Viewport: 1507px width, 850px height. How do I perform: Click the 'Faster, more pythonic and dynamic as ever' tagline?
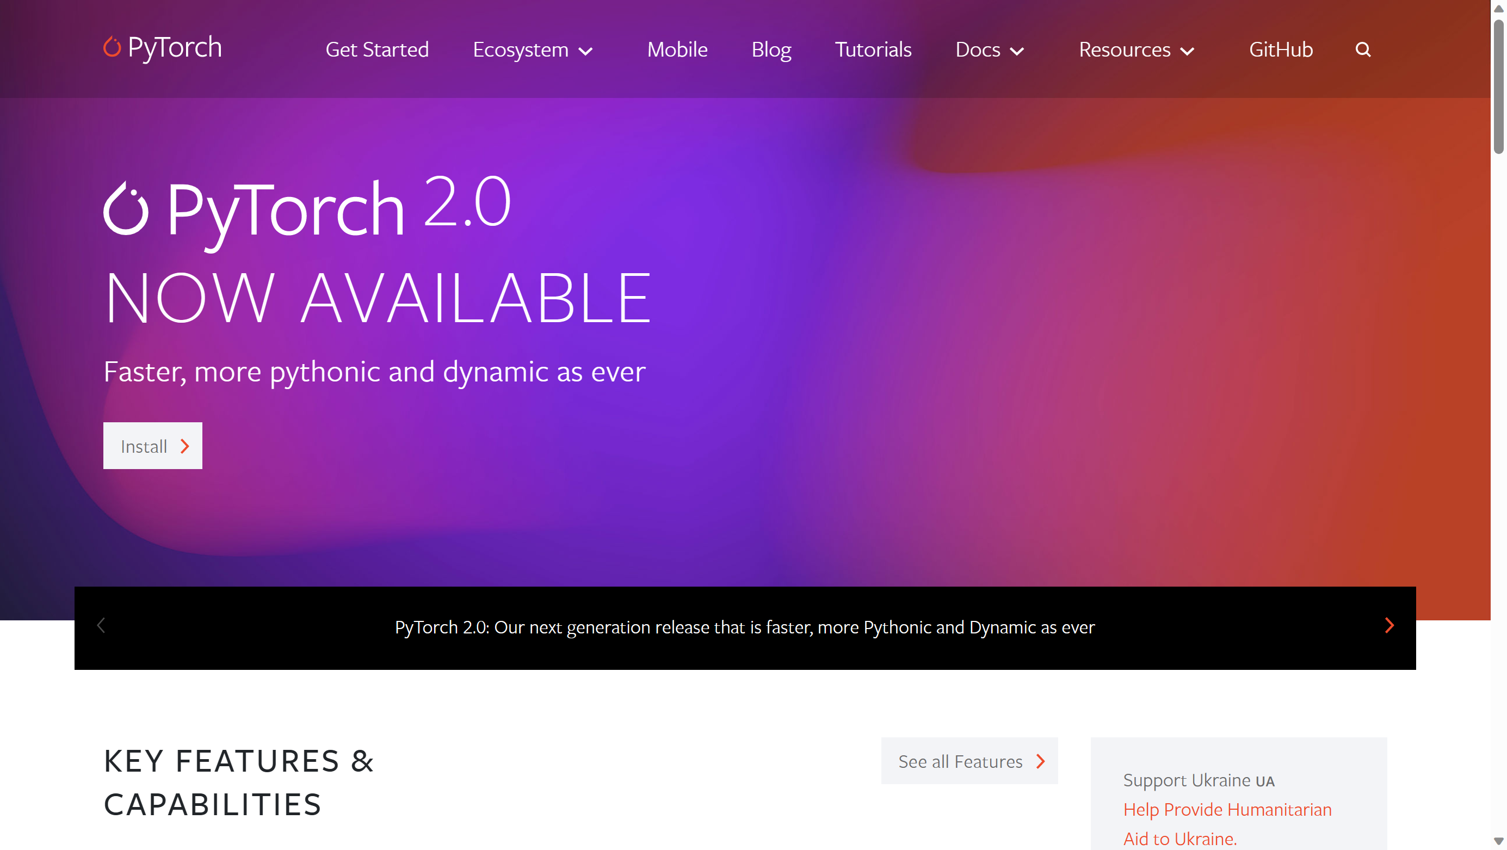point(374,372)
